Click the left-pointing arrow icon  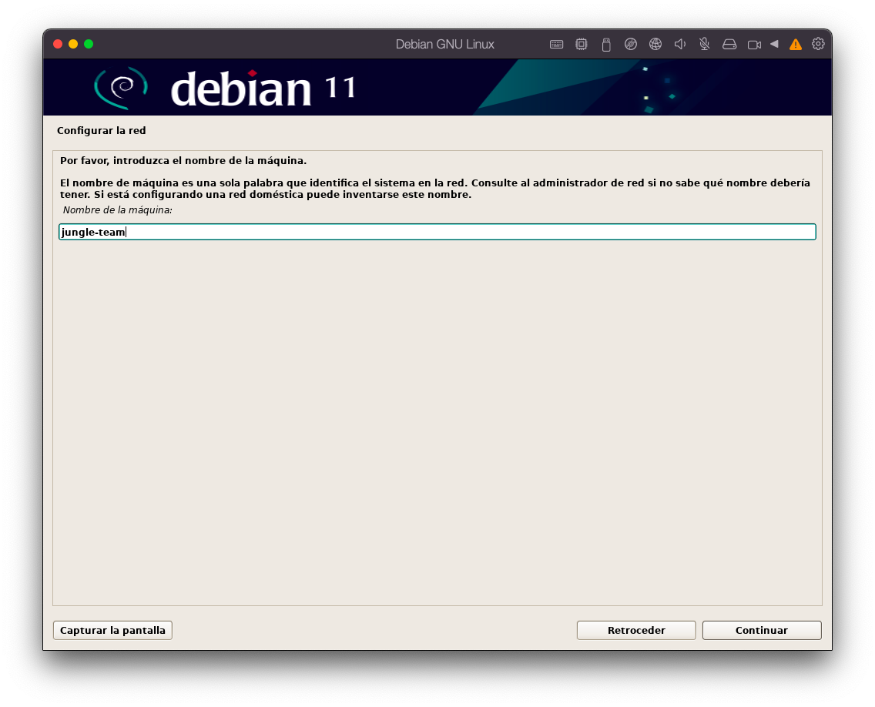(x=774, y=44)
